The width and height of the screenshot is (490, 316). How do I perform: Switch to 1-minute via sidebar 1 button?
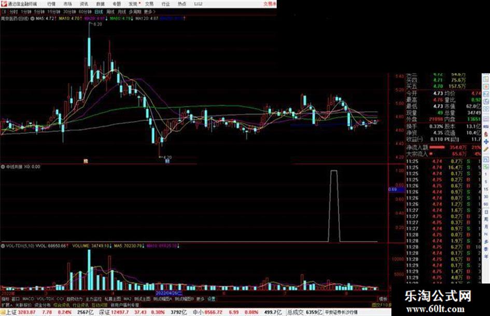[x=486, y=174]
